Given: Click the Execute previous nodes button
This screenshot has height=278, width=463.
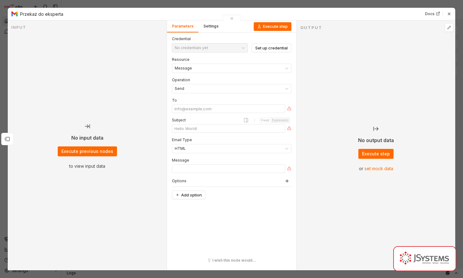Looking at the screenshot, I should tap(87, 151).
